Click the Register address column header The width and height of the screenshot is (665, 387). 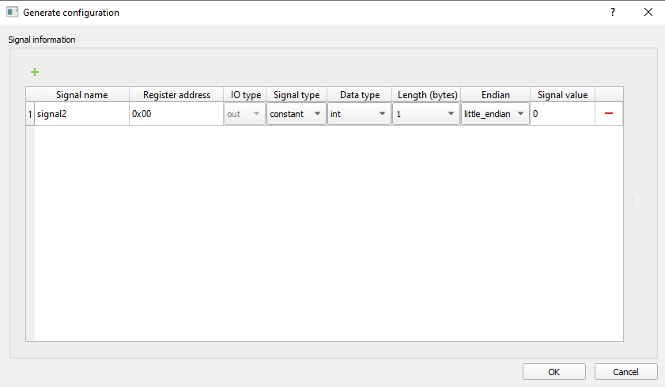tap(176, 95)
